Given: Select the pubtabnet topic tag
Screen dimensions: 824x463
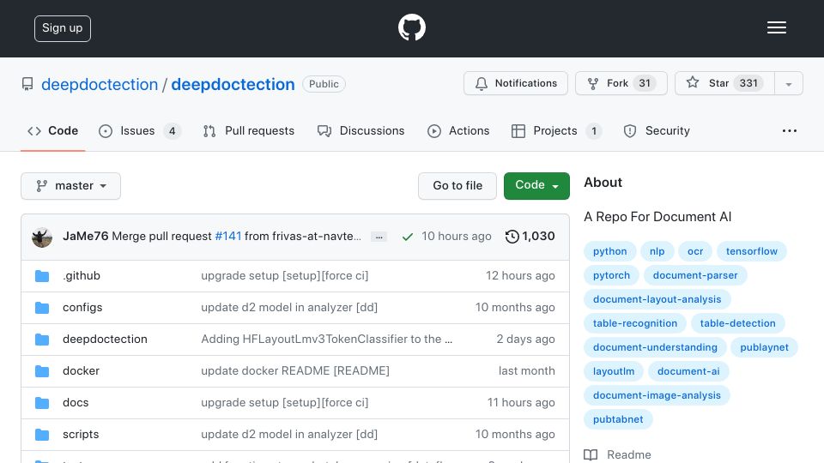Looking at the screenshot, I should [x=618, y=419].
